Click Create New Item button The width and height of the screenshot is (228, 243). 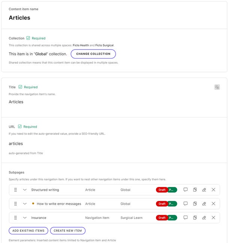(67, 231)
